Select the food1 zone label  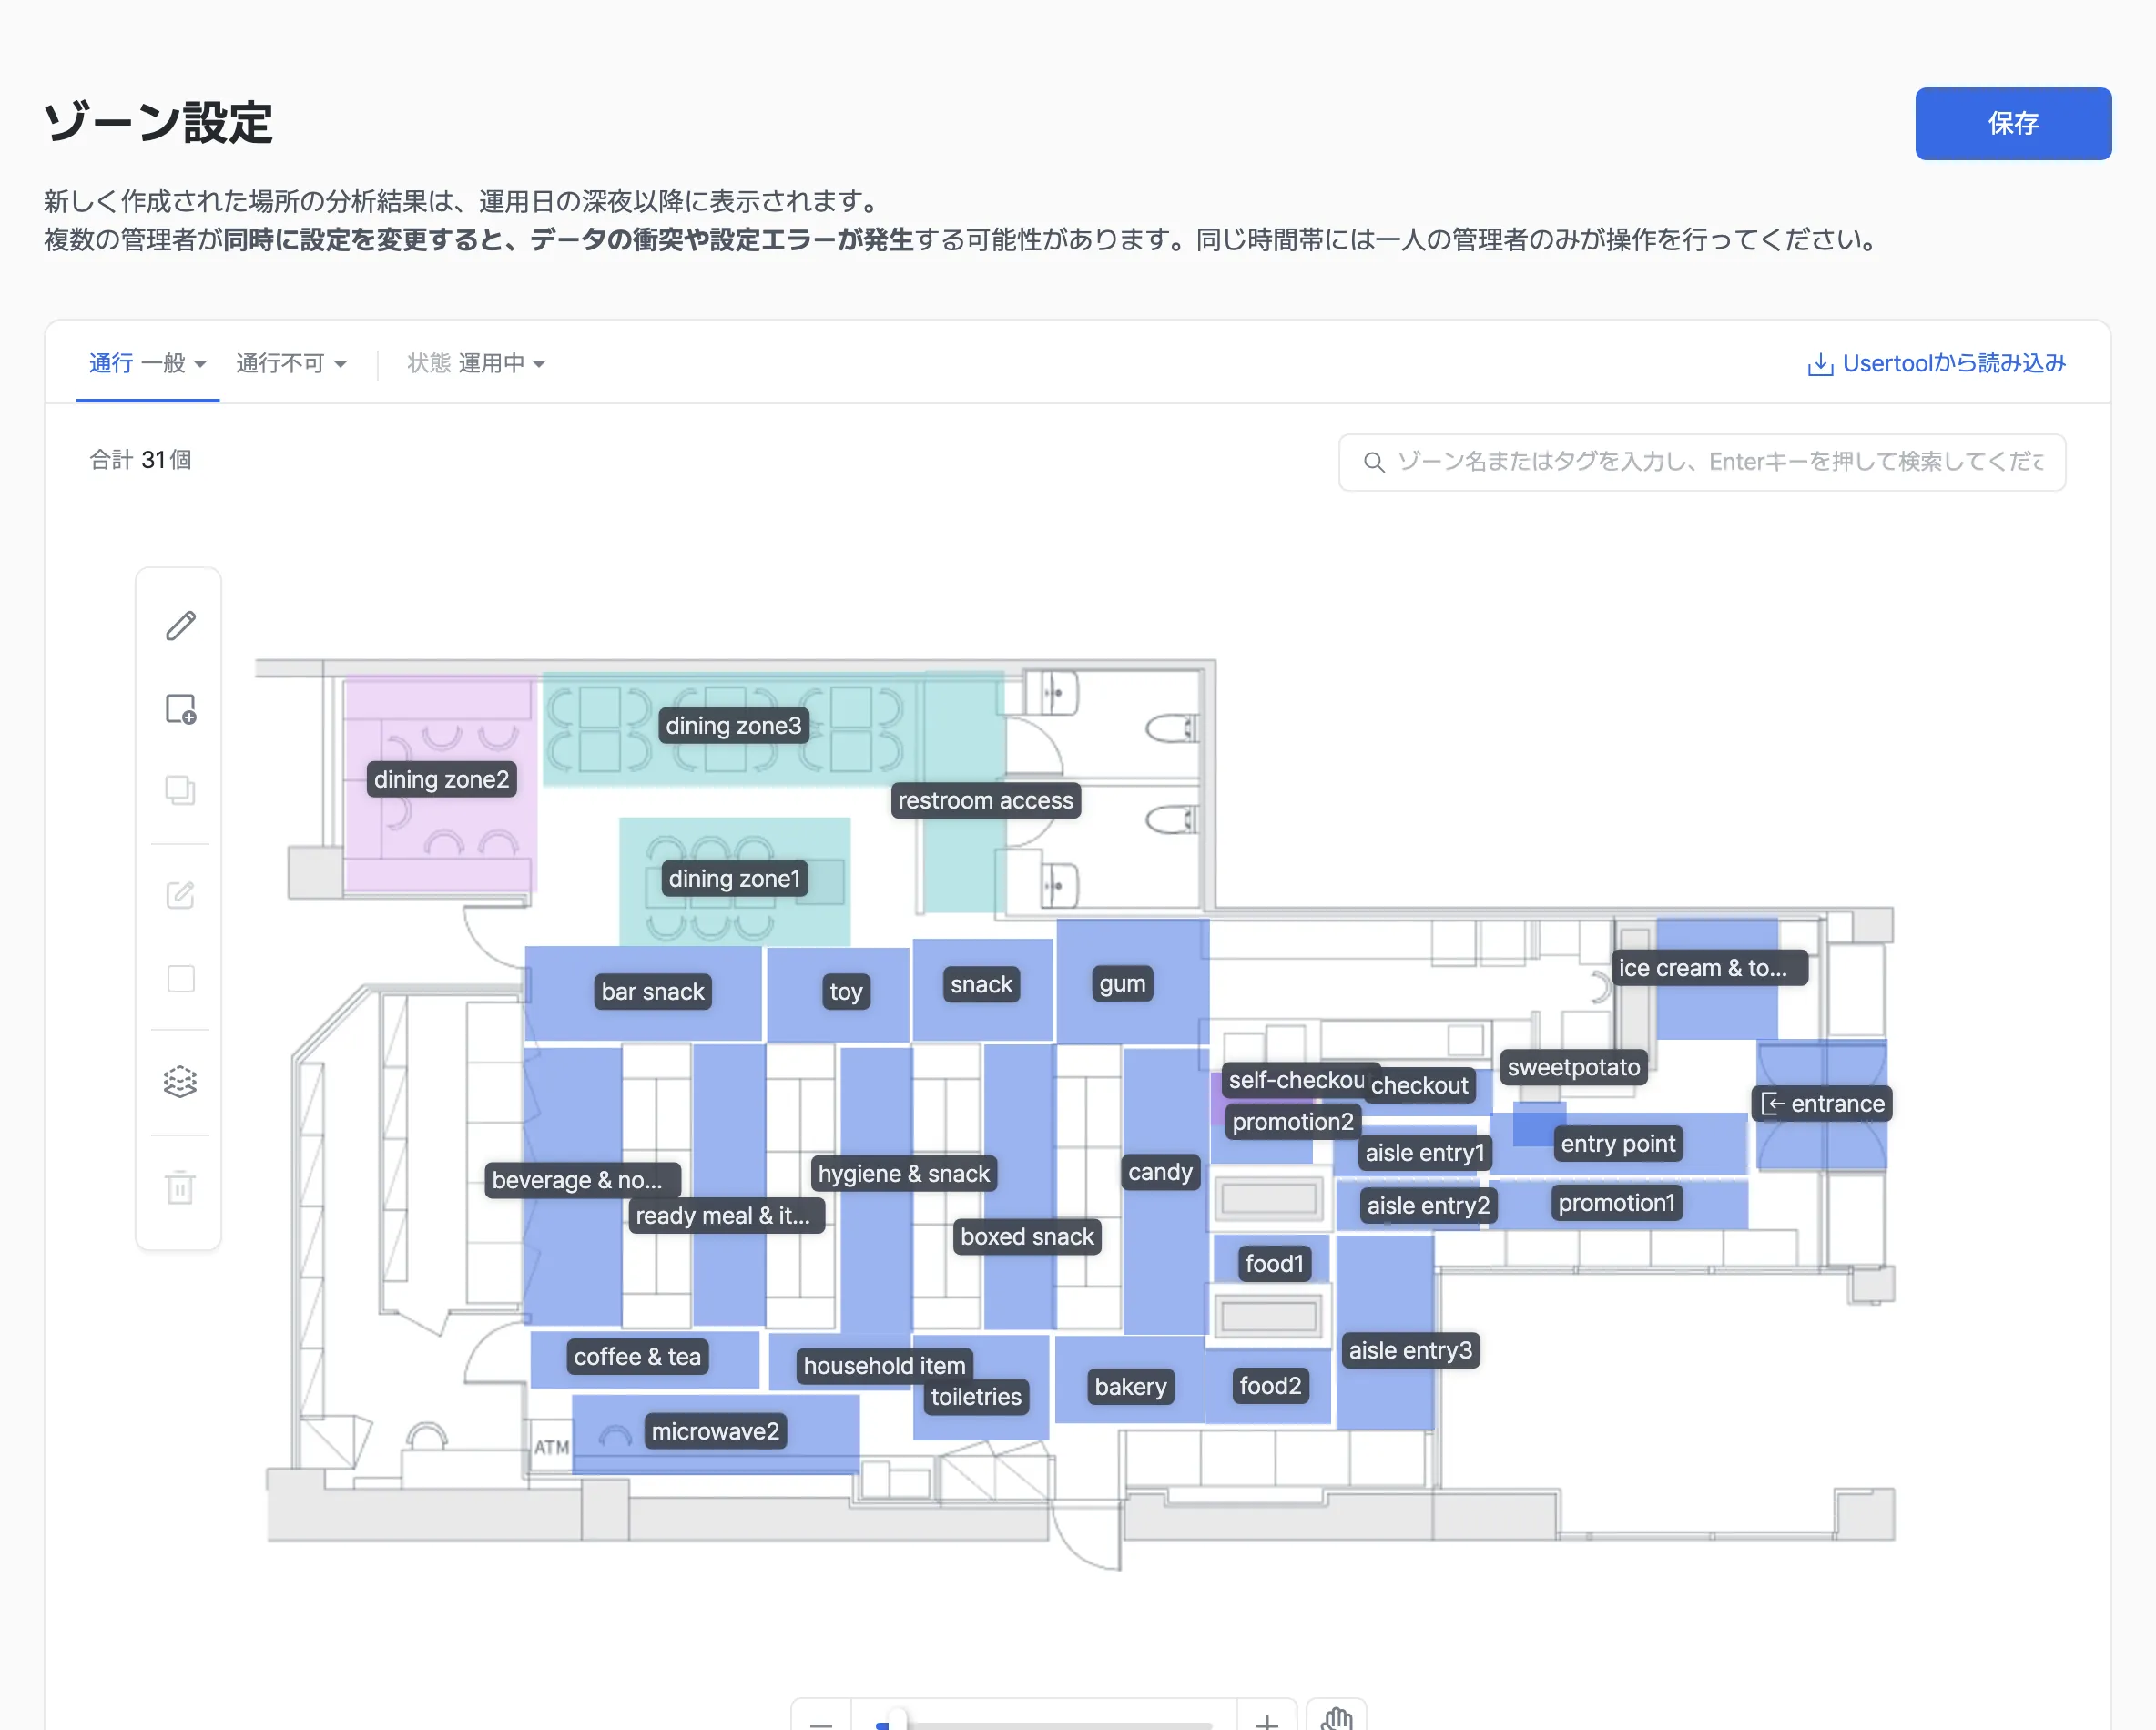coord(1275,1263)
